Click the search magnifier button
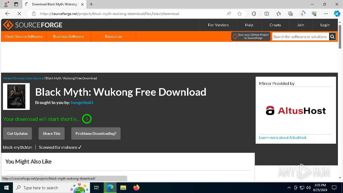Viewport: 343px width, 193px height. point(332,37)
